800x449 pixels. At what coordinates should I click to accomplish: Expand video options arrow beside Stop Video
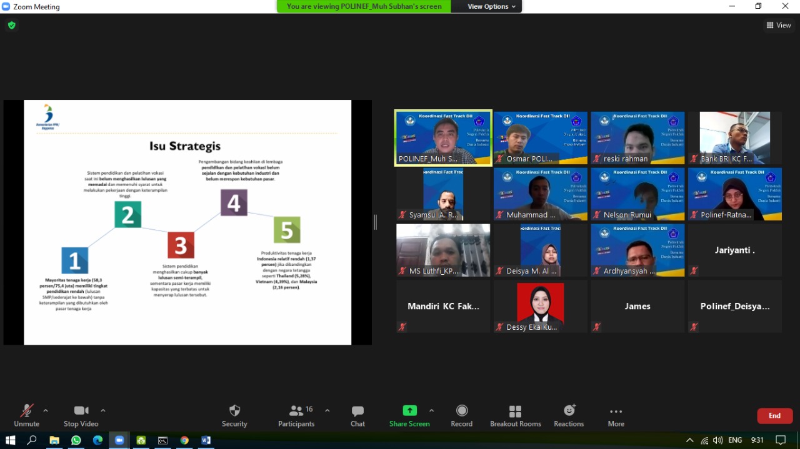tap(103, 410)
